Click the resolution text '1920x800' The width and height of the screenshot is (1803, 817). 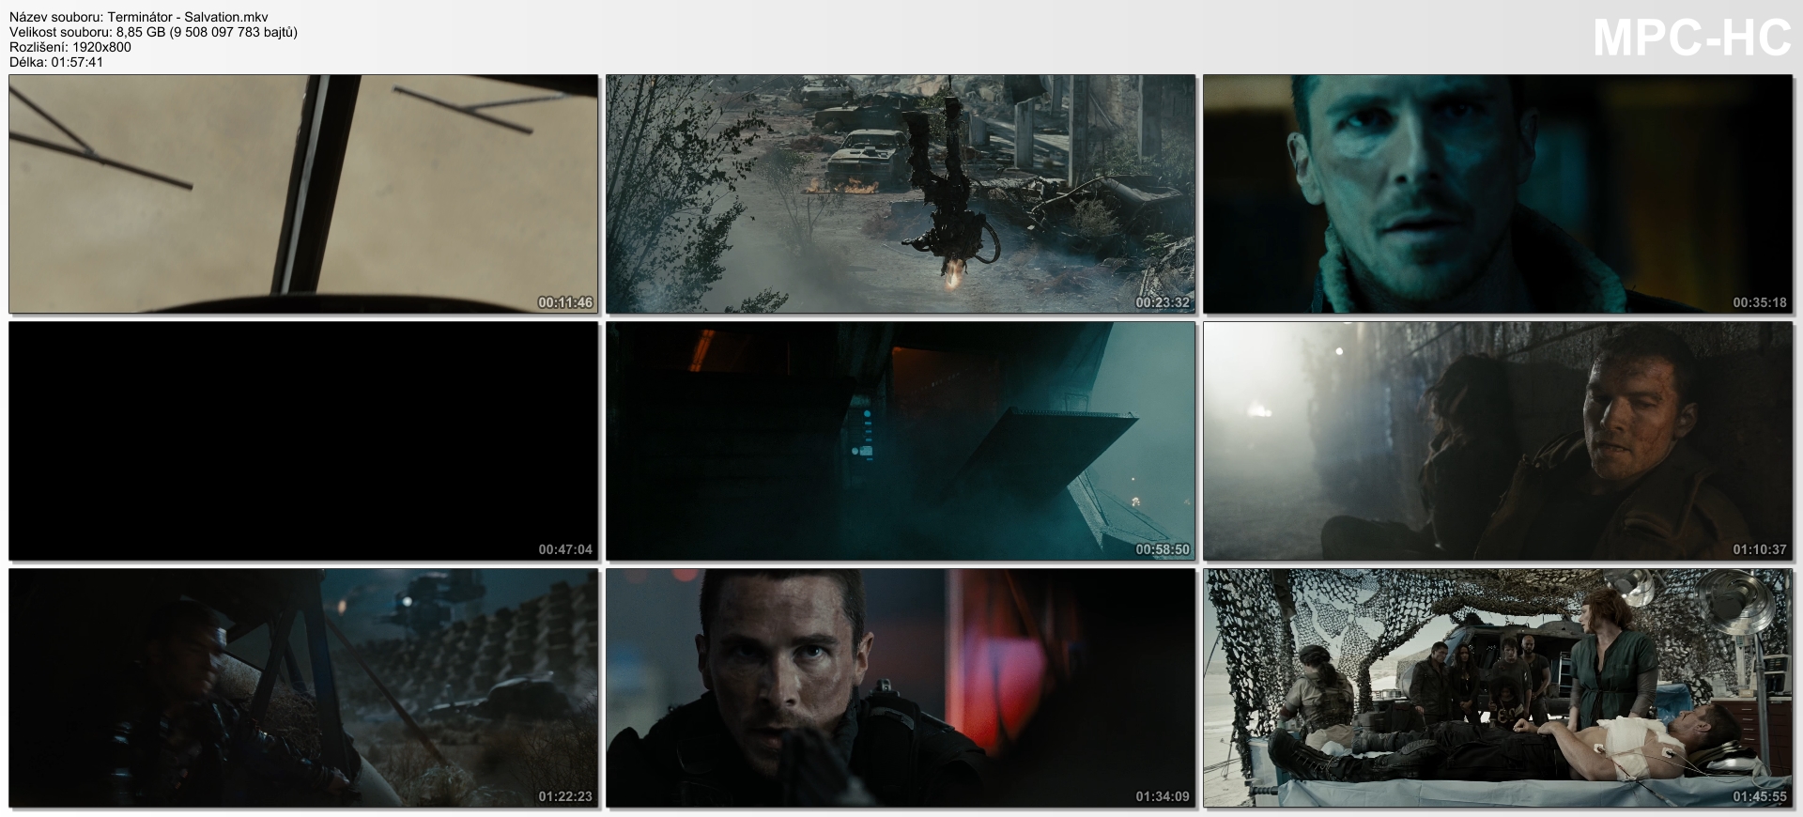tap(101, 47)
